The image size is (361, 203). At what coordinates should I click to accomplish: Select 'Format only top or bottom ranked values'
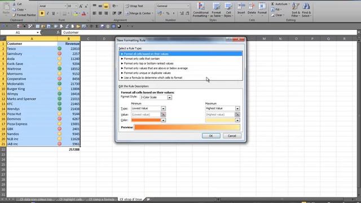180,63
